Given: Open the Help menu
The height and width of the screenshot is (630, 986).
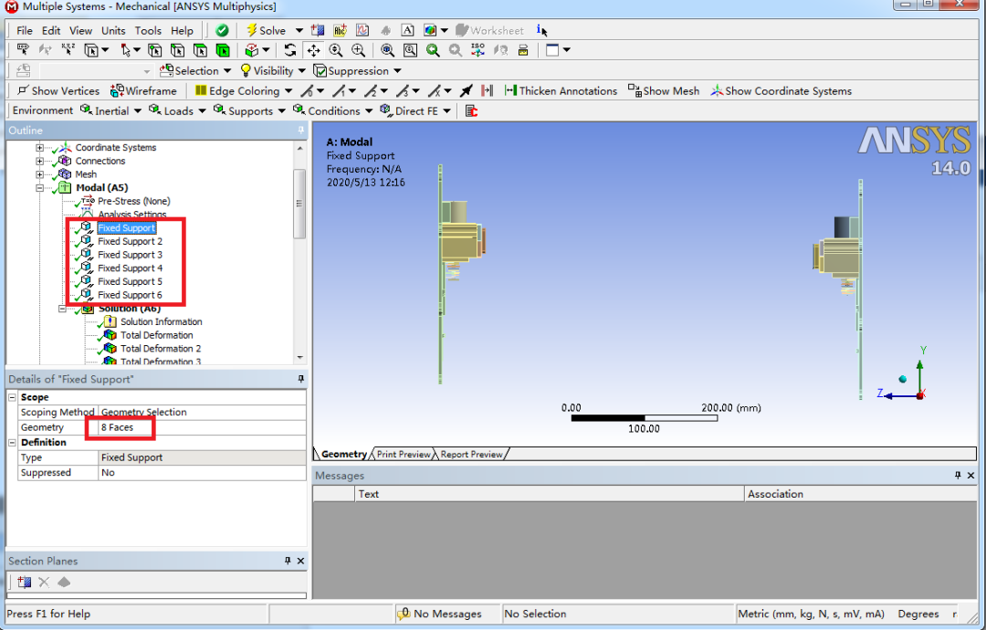Looking at the screenshot, I should click(x=182, y=30).
